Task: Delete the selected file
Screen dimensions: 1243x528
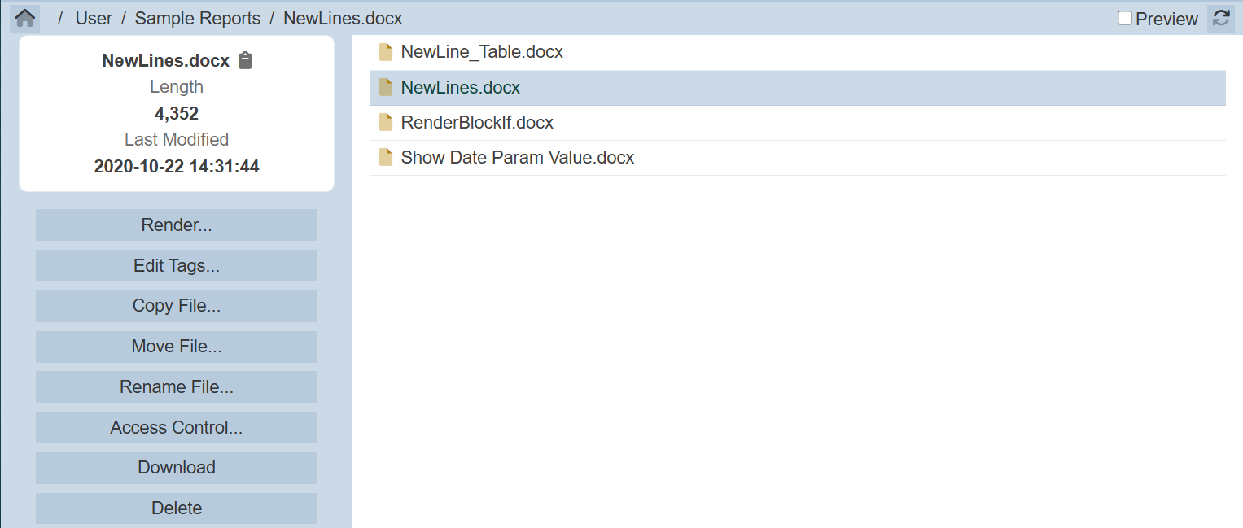Action: point(177,508)
